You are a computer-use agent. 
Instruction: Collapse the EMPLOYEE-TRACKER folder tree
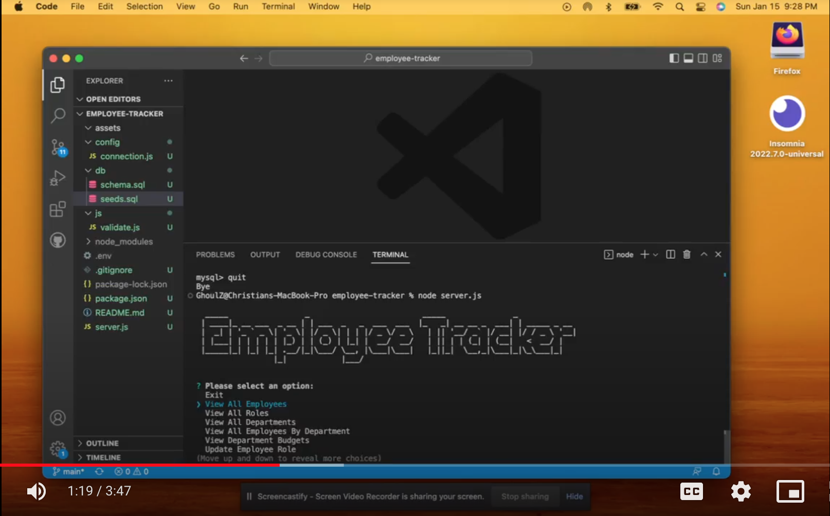pos(80,114)
